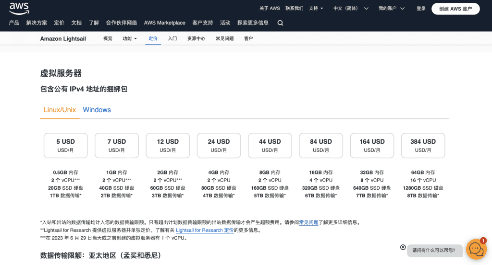Screen dimensions: 492x265
Task: Expand the 功能 submenu
Action: (130, 38)
